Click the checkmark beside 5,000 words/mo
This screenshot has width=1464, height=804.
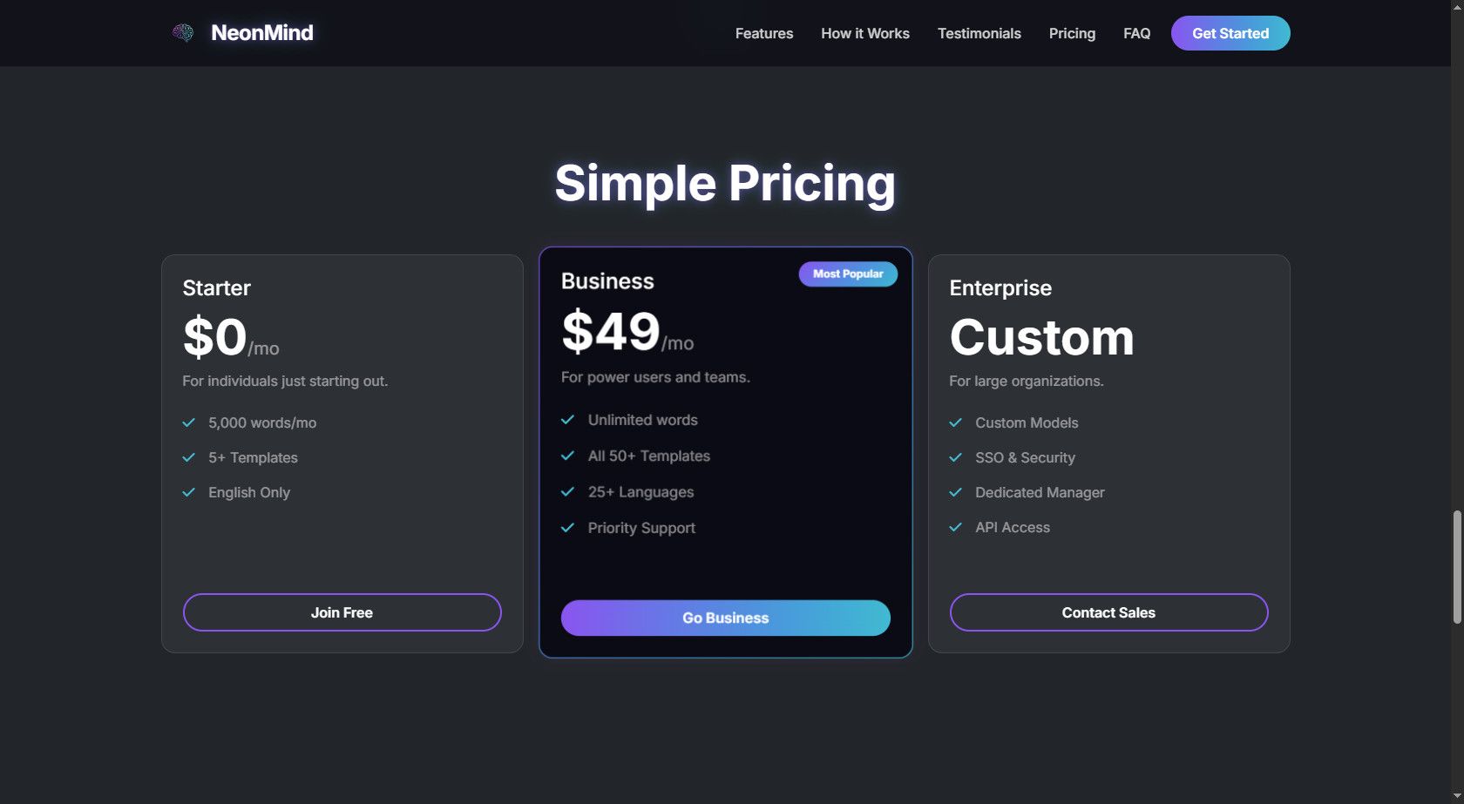coord(188,422)
